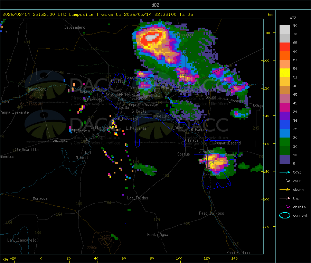Select the pink bip arrow symbol

285,198
